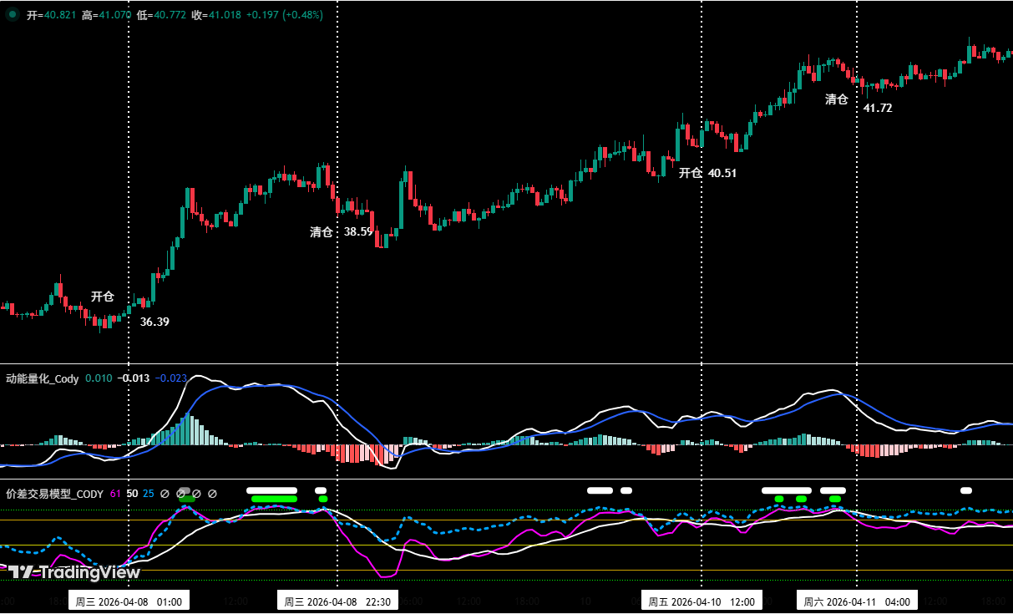The image size is (1013, 614).
Task: Click the TradingView watermark logo
Action: tap(75, 573)
